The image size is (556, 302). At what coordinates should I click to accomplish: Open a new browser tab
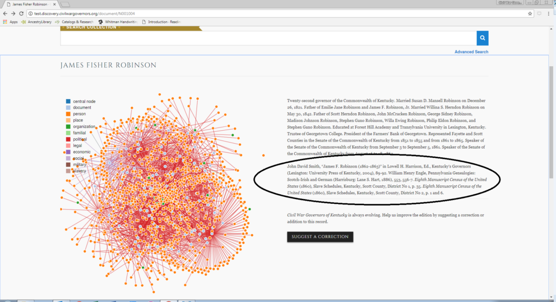click(x=65, y=4)
